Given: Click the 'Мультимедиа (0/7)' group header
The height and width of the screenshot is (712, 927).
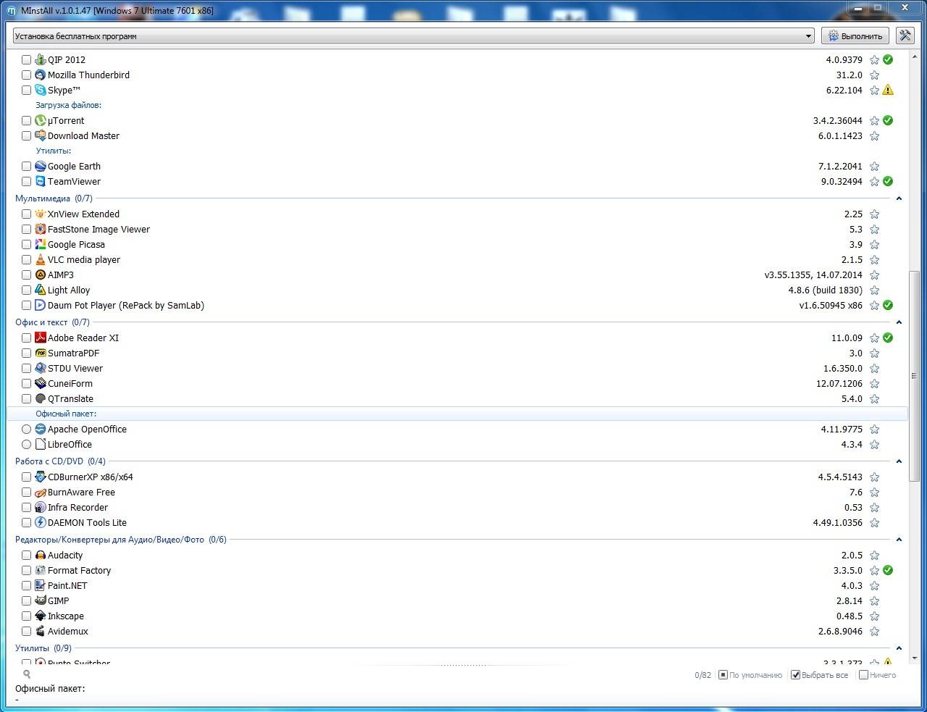Looking at the screenshot, I should tap(54, 198).
